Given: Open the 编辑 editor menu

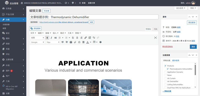Looking at the screenshot, I should 40,33.
